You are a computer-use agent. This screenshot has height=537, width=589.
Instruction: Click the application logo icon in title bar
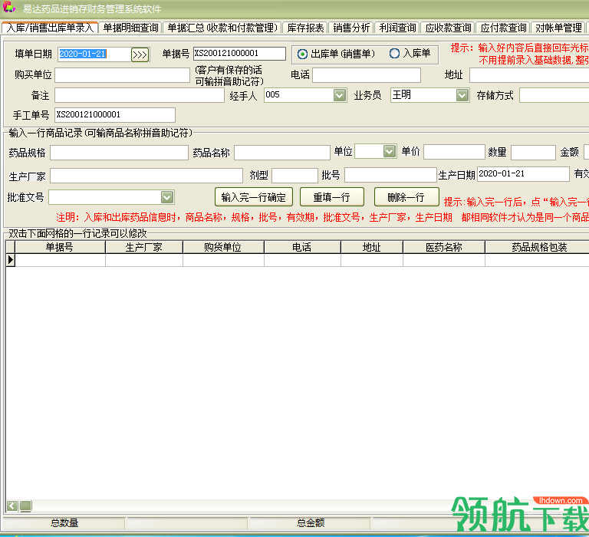tap(9, 8)
